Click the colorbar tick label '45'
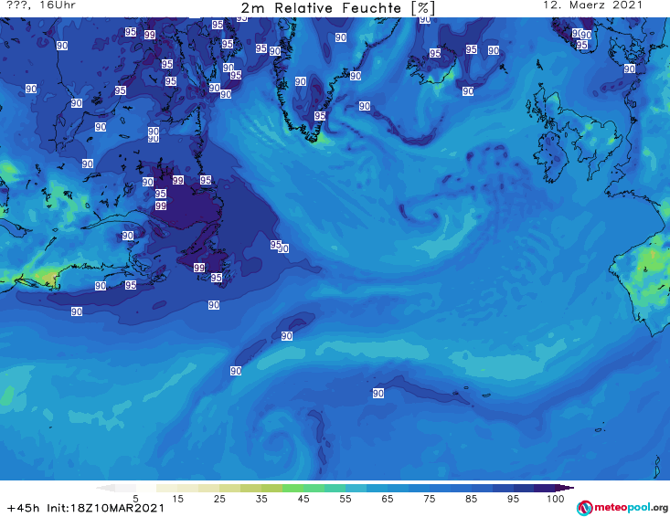The image size is (670, 517). pos(303,499)
